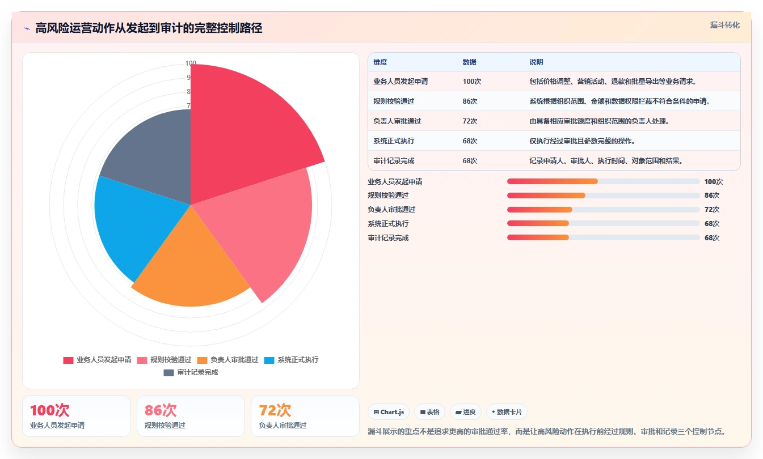The height and width of the screenshot is (459, 763).
Task: Click the 100次 value in table
Action: tap(472, 82)
